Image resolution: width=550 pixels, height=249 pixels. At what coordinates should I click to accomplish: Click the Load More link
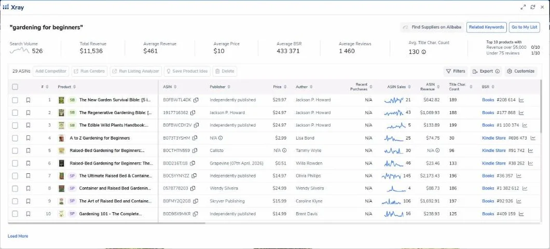pyautogui.click(x=18, y=236)
